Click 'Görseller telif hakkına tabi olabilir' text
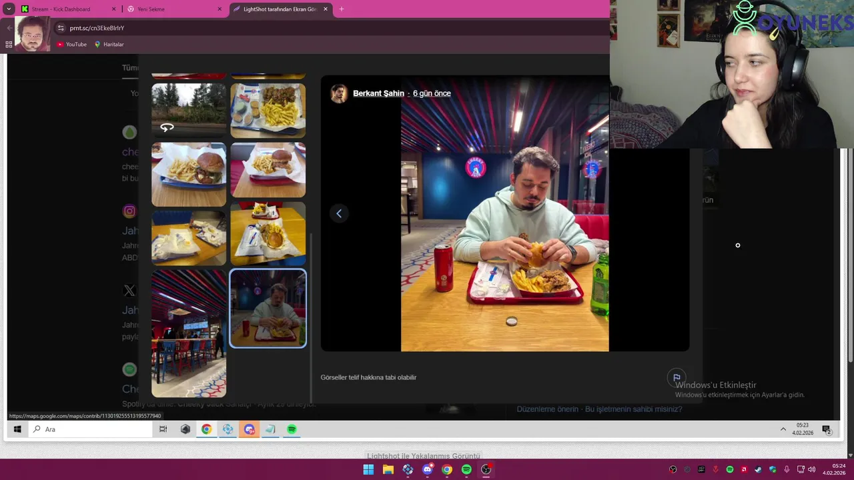The image size is (854, 480). pyautogui.click(x=368, y=377)
